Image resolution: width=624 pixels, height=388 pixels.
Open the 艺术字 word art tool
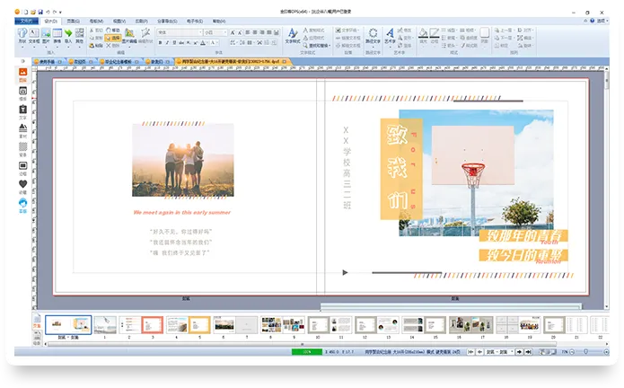pos(390,34)
